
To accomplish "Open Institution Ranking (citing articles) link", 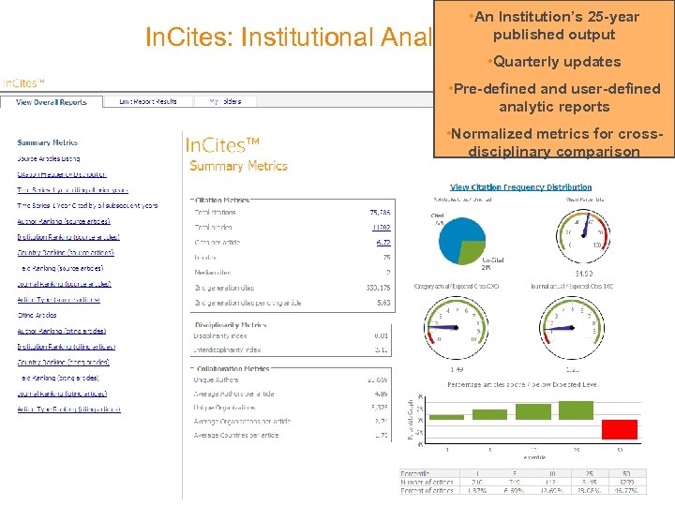I will tap(67, 347).
